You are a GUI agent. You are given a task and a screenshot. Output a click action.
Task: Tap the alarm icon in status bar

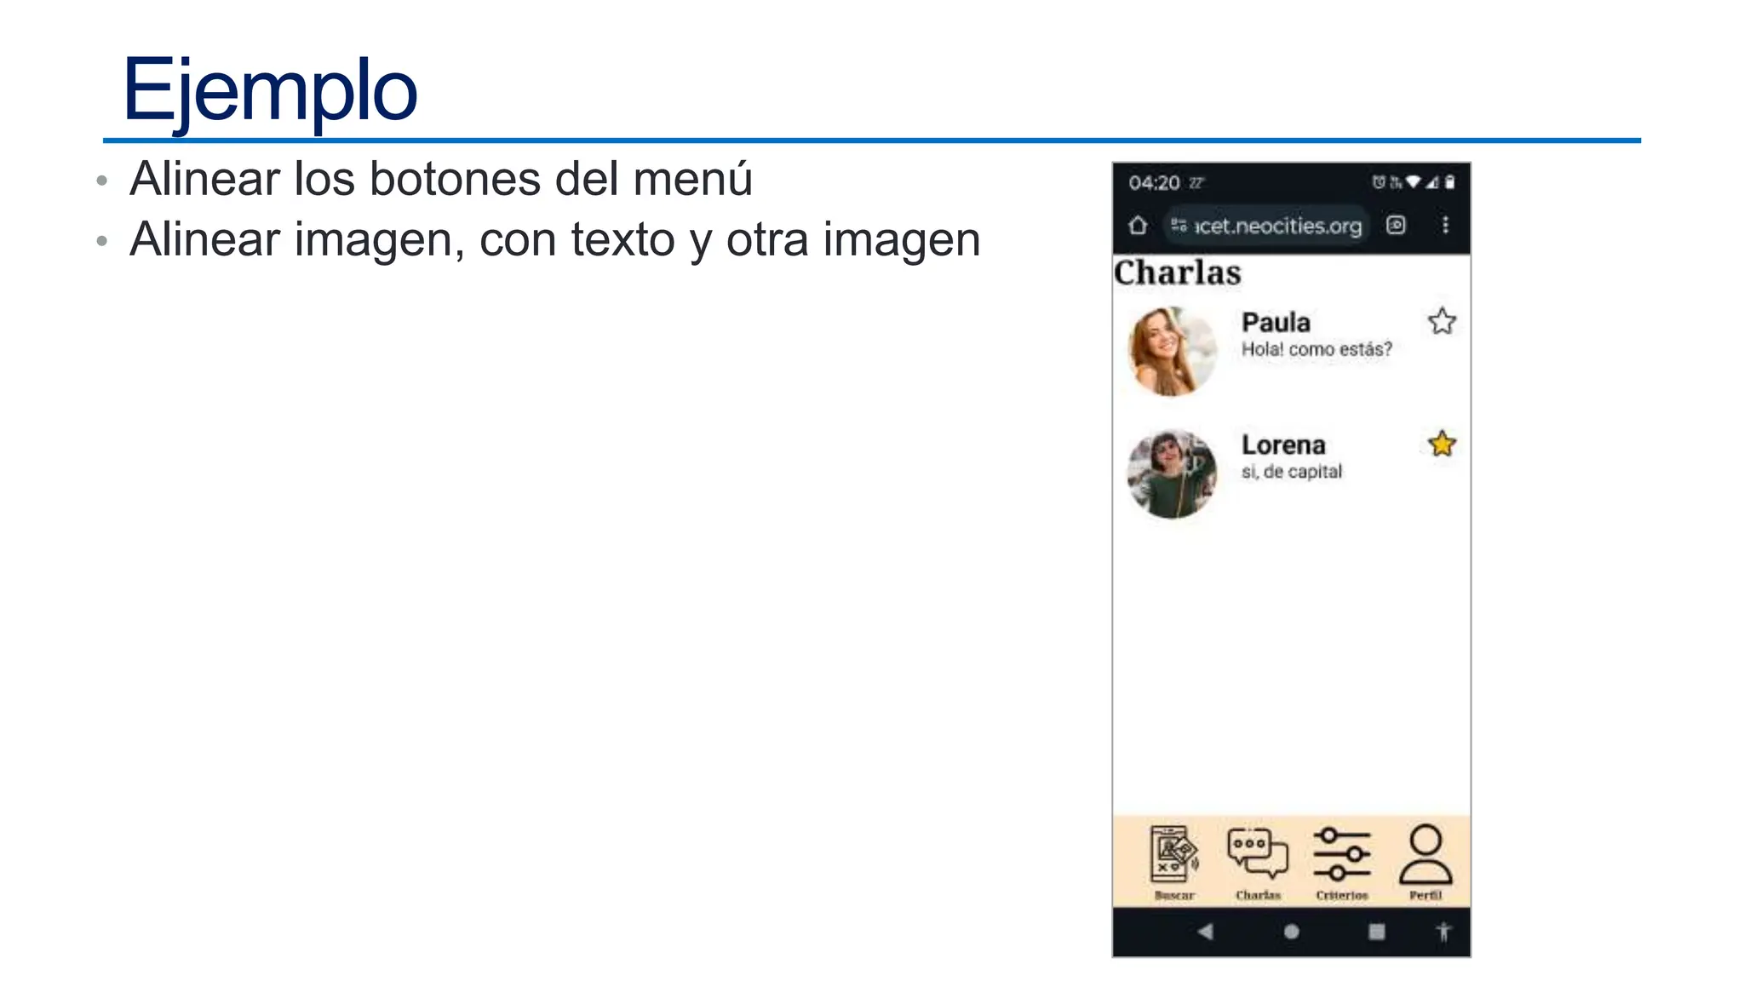click(1379, 182)
